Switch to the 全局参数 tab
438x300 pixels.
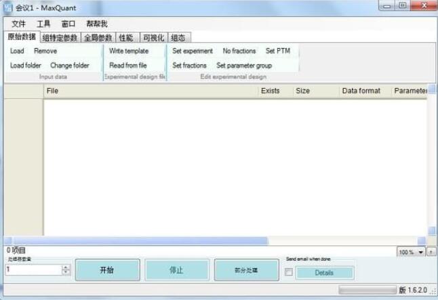pyautogui.click(x=98, y=38)
